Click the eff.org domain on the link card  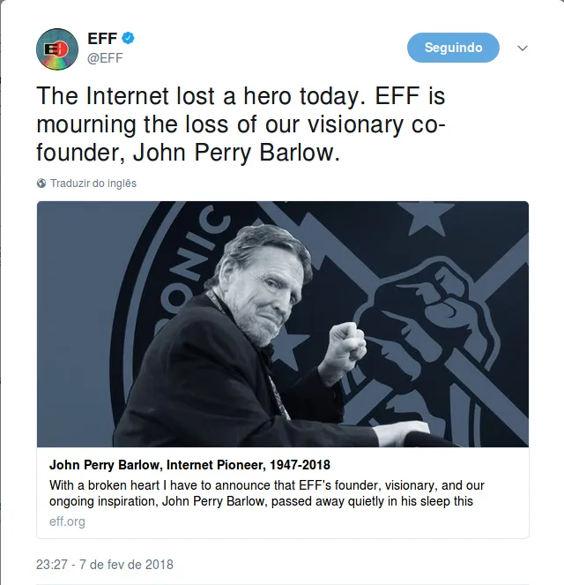67,521
